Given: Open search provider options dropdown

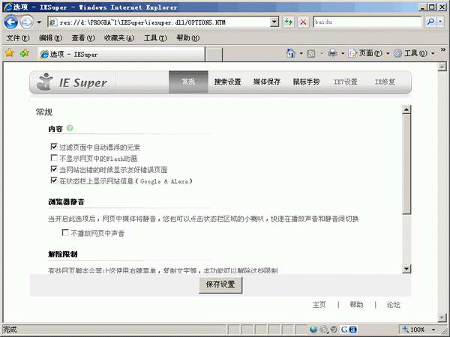Looking at the screenshot, I should pos(440,22).
